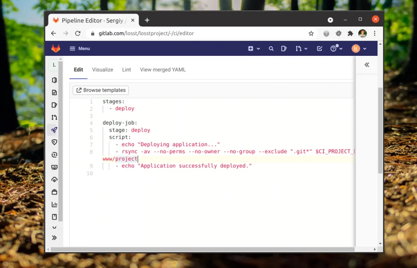Bookmark the page with the star icon
This screenshot has width=417, height=268.
(x=311, y=33)
